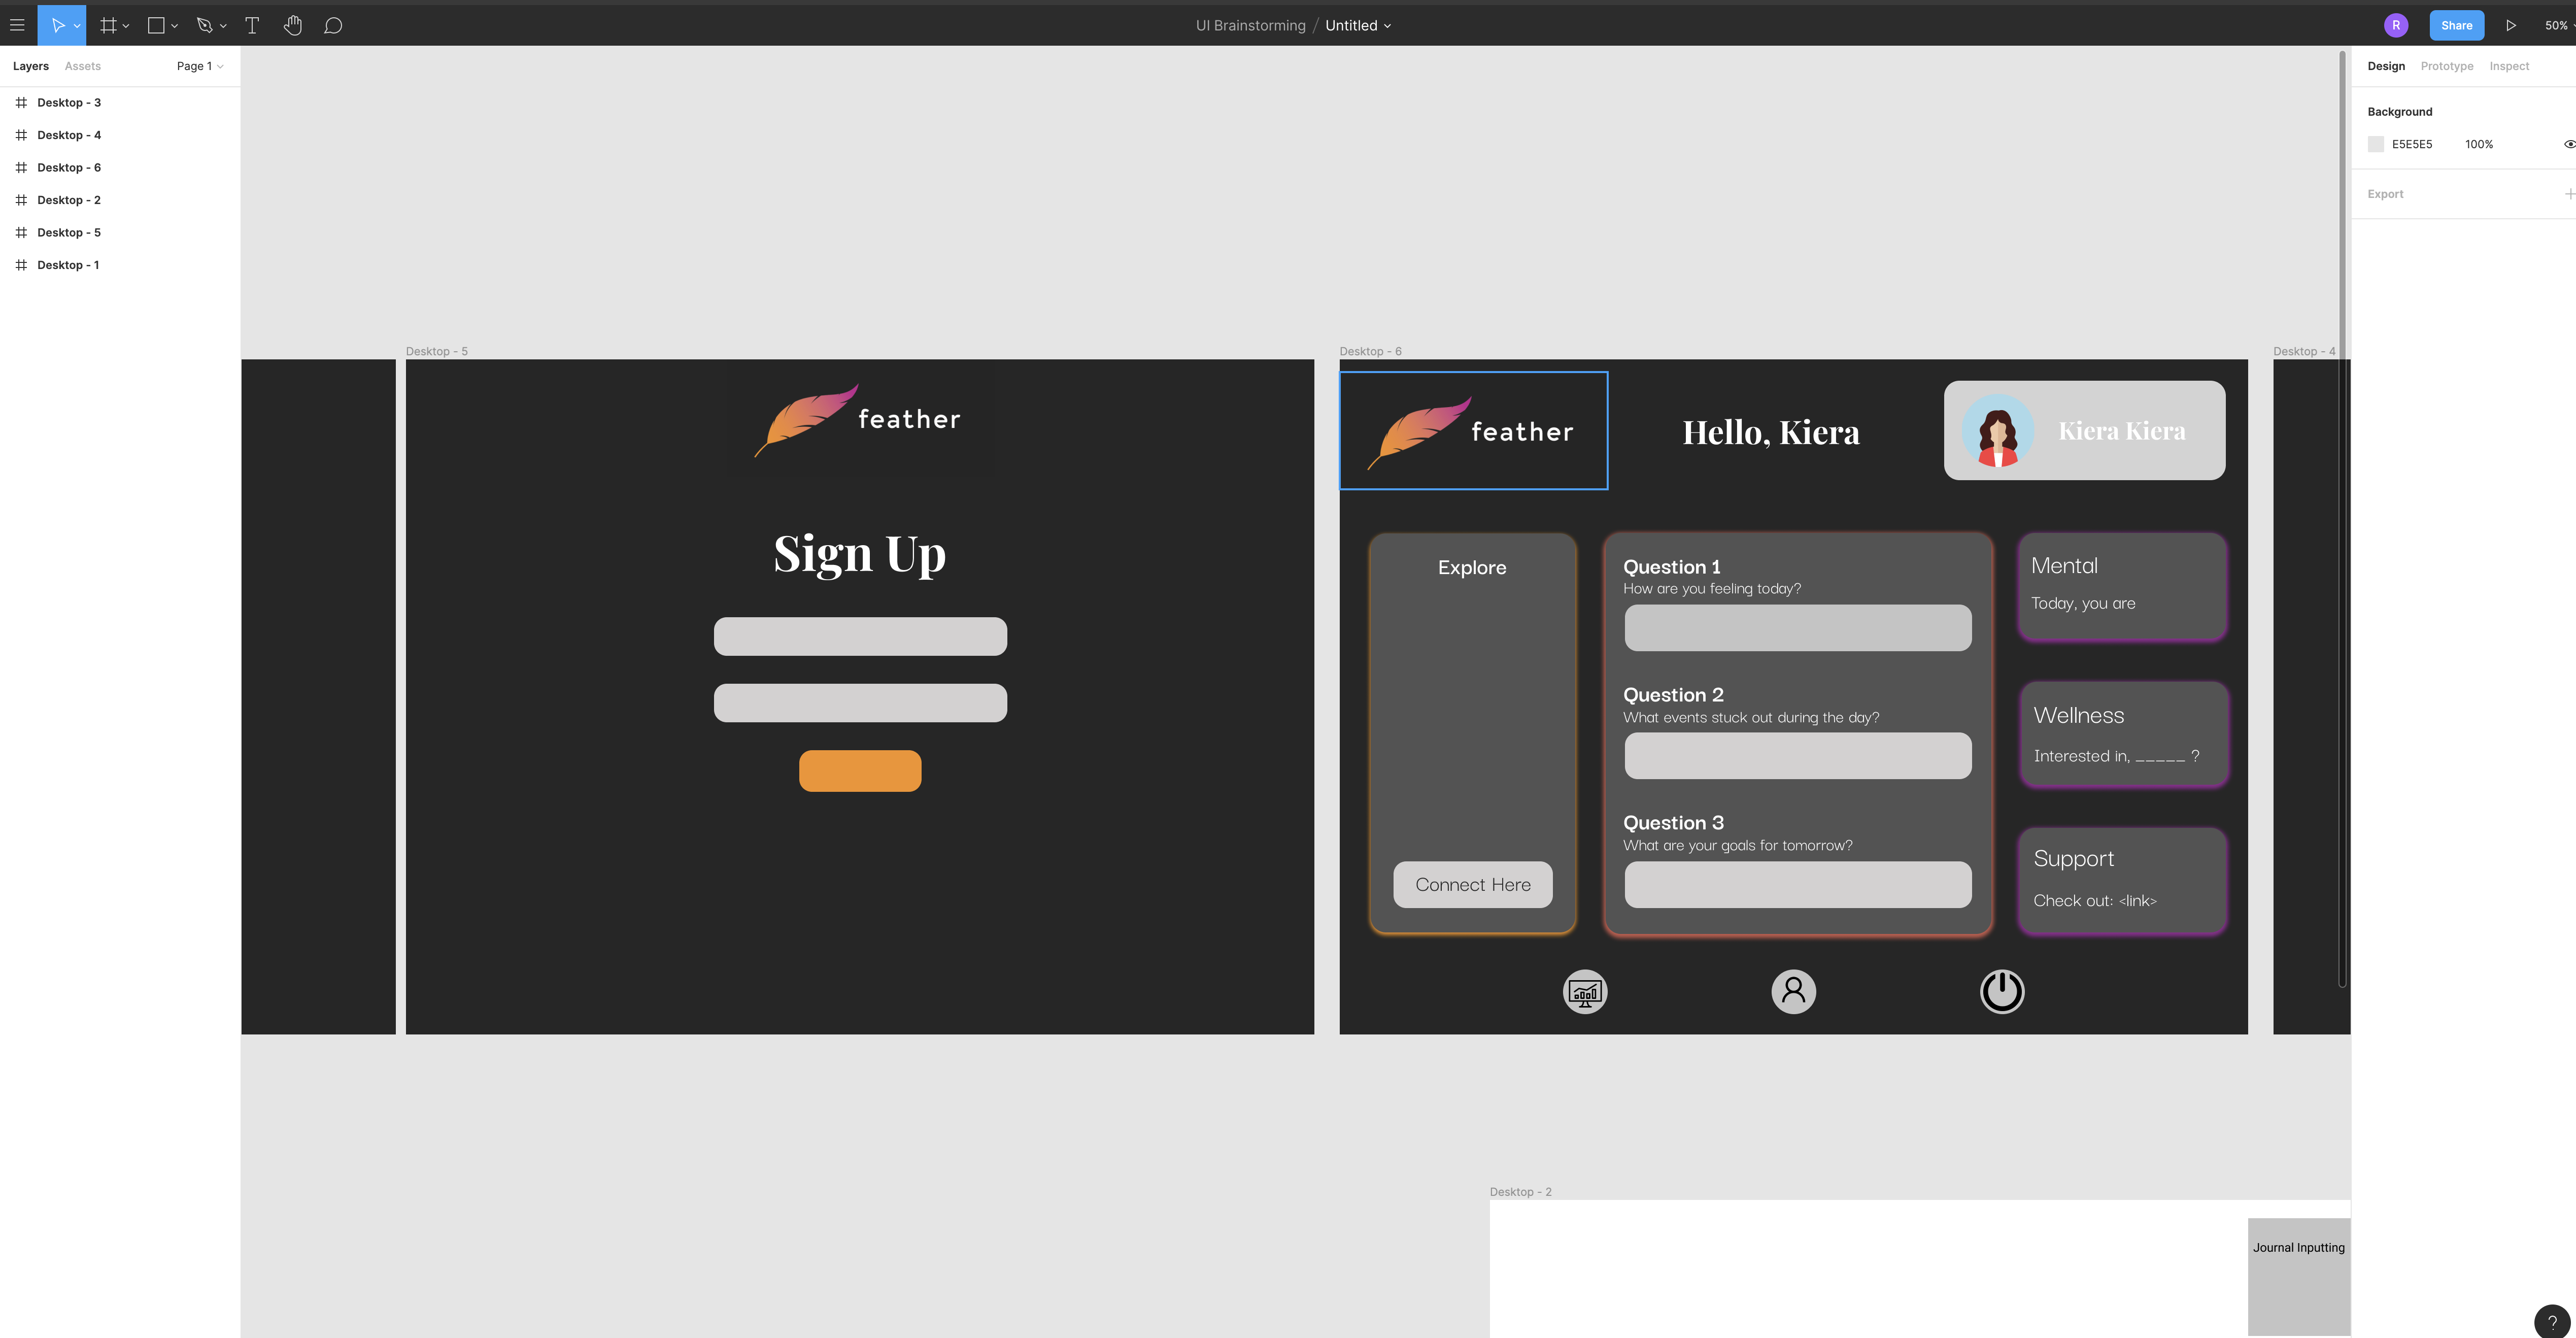This screenshot has height=1338, width=2576.
Task: Select the Move tool
Action: [x=57, y=25]
